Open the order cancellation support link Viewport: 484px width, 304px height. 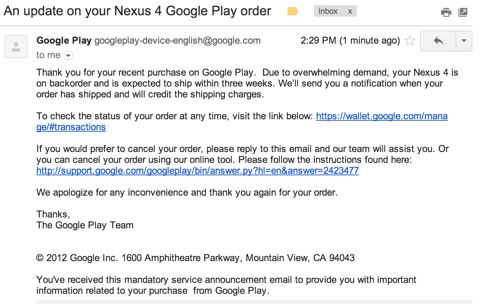pos(197,171)
